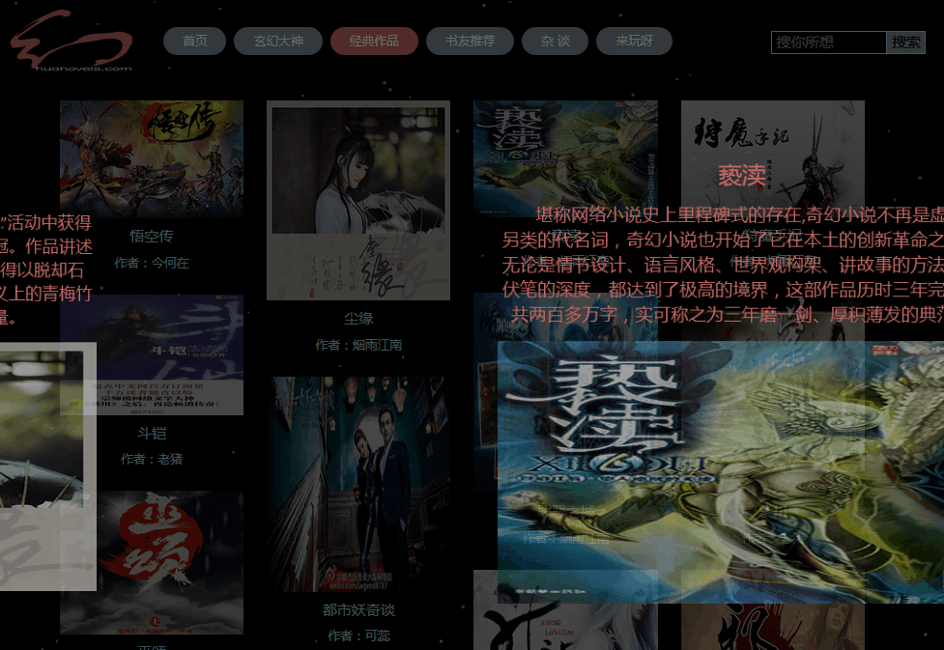Click the 都市妖奇谈 book title
Image resolution: width=944 pixels, height=650 pixels.
pos(358,610)
